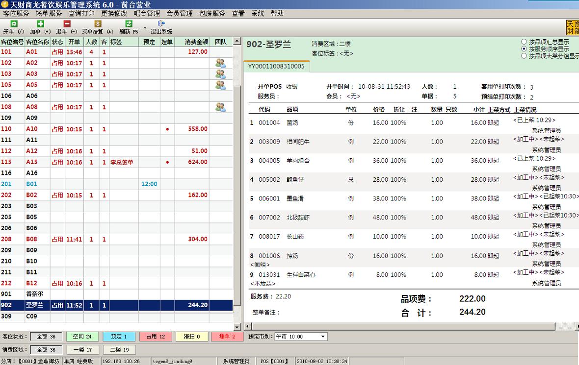Click the 退单 (return order) minus icon
The height and width of the screenshot is (365, 579).
coord(67,24)
